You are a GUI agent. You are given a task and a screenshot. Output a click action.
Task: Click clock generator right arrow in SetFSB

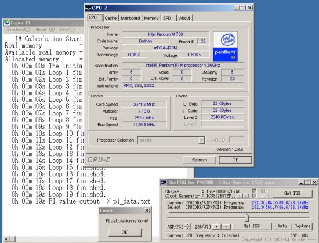246,196
